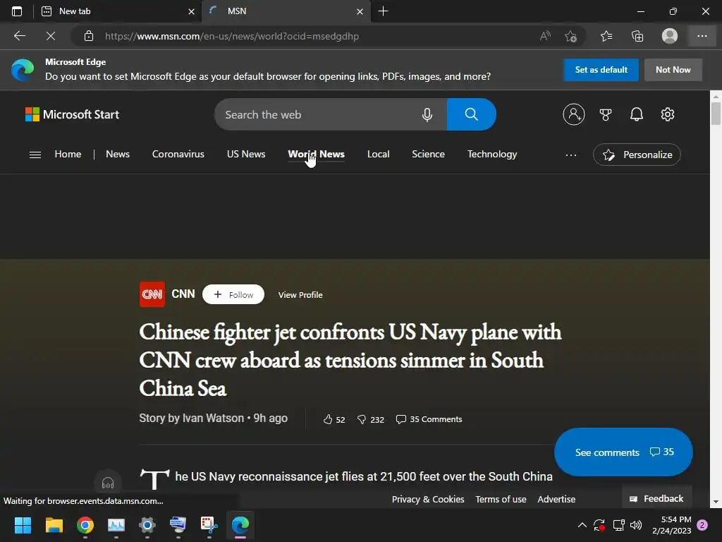This screenshot has width=722, height=542.
Task: Click the blue search button
Action: click(x=471, y=114)
